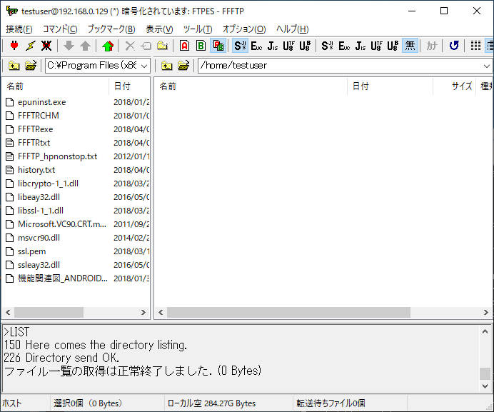Click the Delete X toolbar icon

pos(130,46)
